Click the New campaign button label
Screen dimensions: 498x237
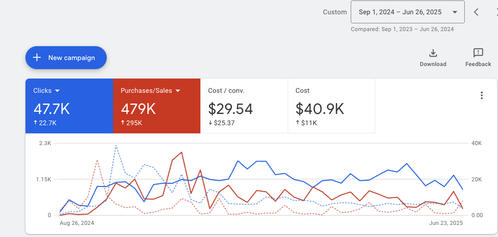click(71, 58)
